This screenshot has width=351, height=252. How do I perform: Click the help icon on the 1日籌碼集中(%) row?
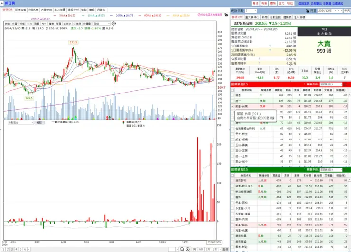pyautogui.click(x=270, y=50)
